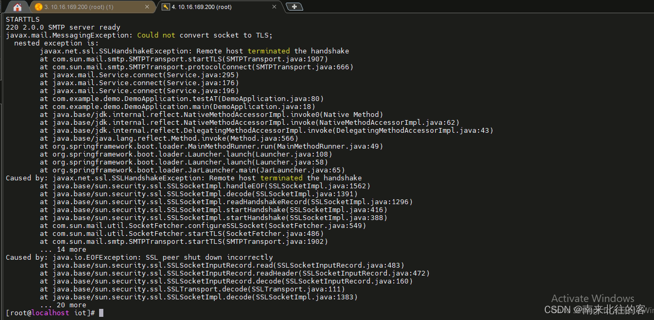Click the STARTTLS text at top
The image size is (654, 320).
click(x=22, y=19)
